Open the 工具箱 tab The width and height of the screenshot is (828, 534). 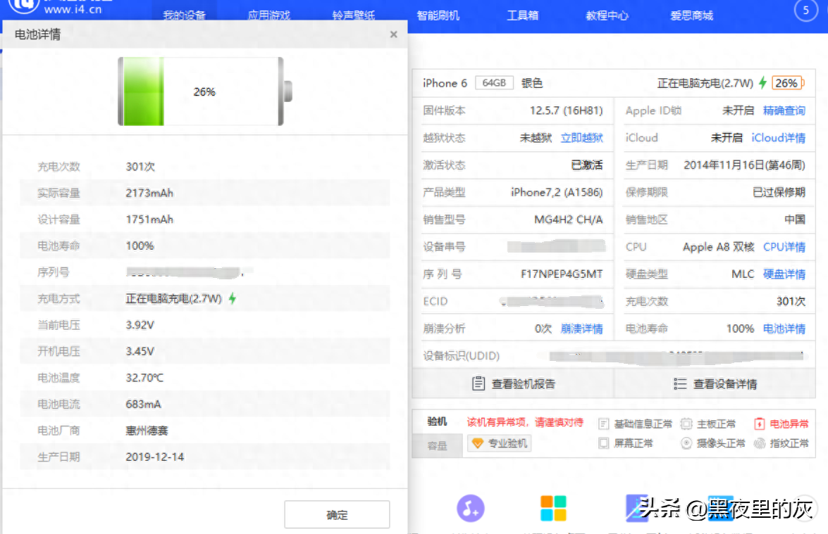(x=524, y=15)
